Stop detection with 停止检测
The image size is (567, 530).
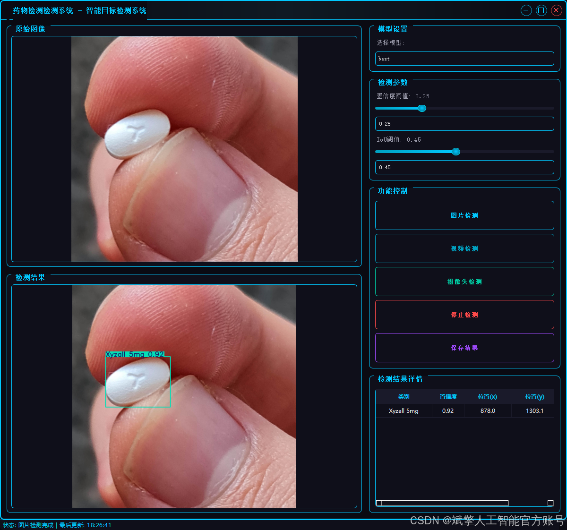(464, 315)
